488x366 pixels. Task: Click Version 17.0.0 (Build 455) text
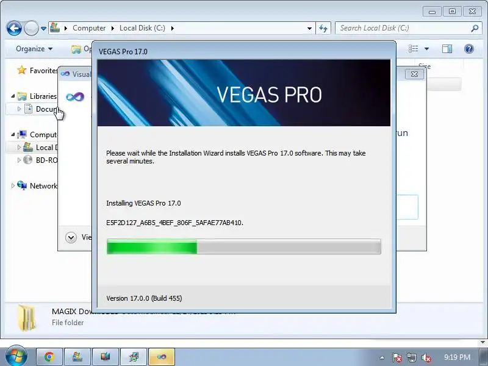tap(144, 298)
